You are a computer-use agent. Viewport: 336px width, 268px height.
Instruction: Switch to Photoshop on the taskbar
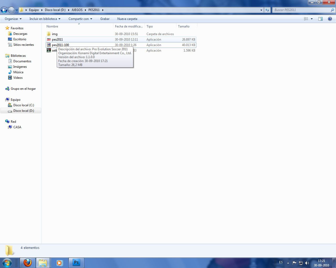click(76, 263)
